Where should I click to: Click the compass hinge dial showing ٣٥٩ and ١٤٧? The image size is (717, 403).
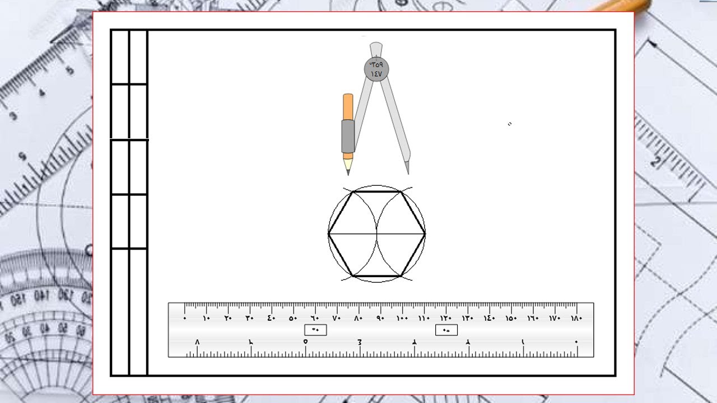point(376,69)
